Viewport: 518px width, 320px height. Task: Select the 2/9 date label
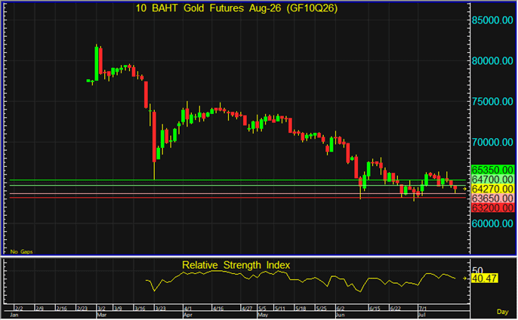coord(39,309)
